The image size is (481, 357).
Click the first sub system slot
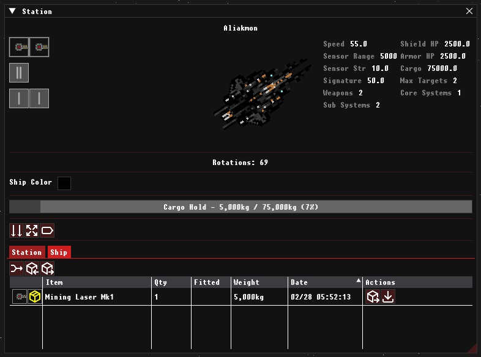[19, 98]
